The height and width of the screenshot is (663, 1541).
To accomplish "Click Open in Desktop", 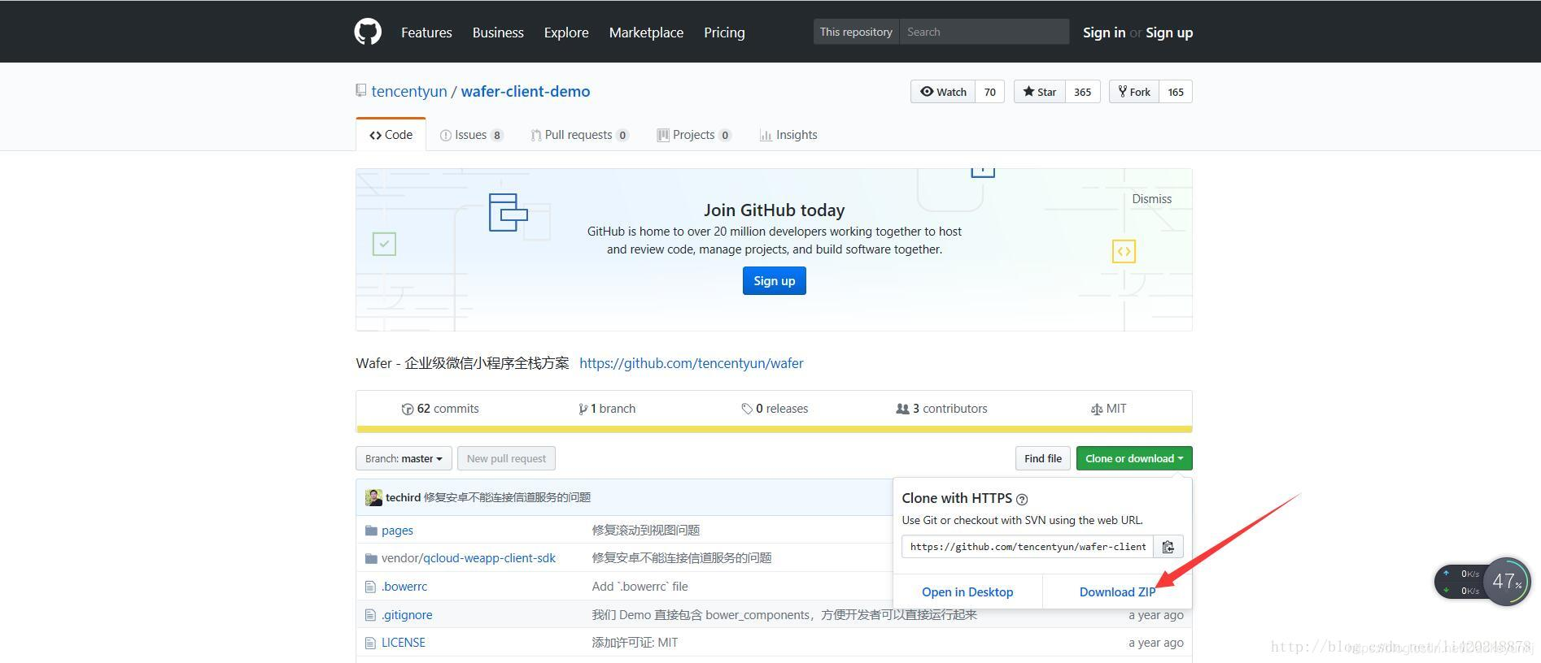I will [x=967, y=592].
